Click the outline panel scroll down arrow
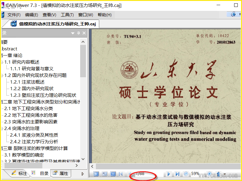The image size is (242, 181). click(83, 159)
